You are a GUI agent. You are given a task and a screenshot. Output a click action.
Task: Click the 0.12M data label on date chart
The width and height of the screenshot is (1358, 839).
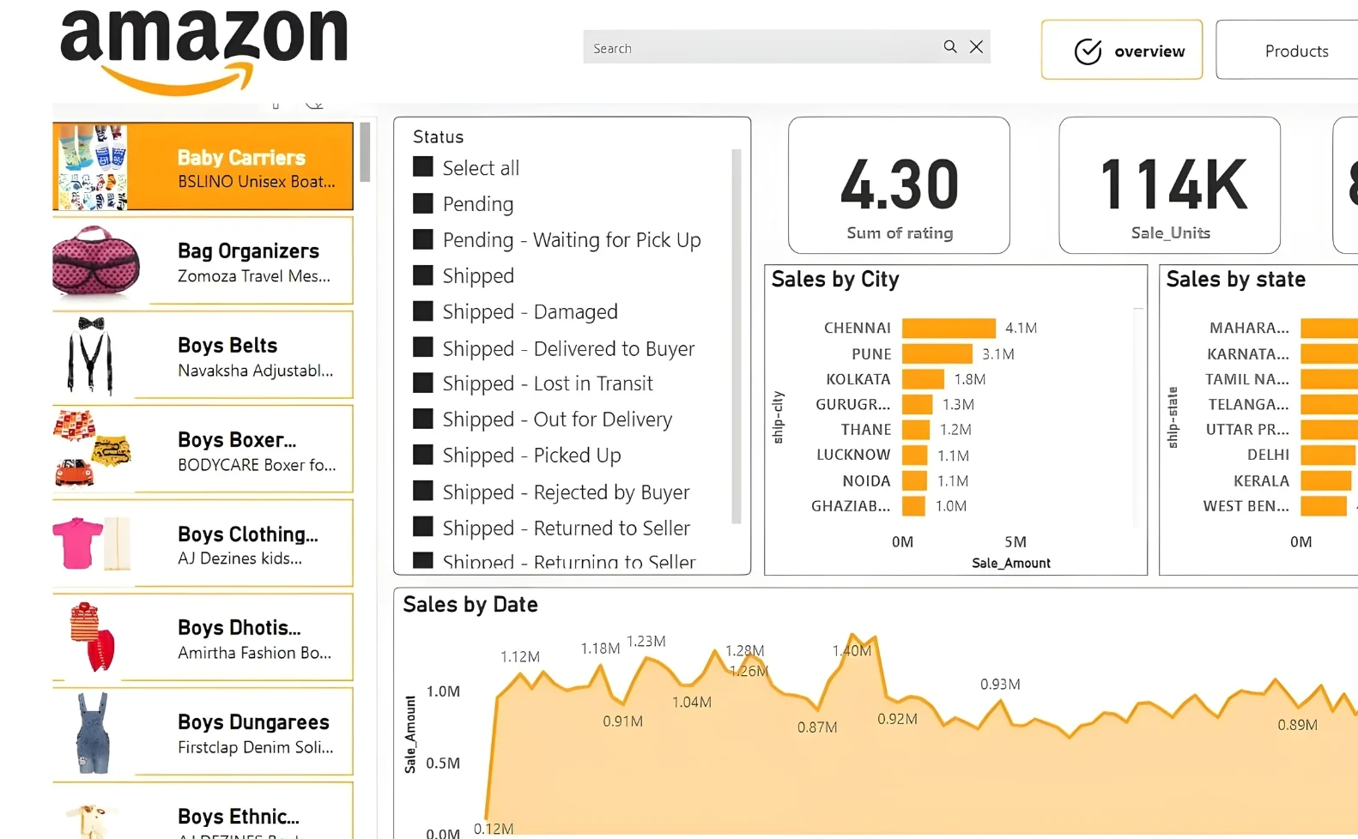(494, 829)
